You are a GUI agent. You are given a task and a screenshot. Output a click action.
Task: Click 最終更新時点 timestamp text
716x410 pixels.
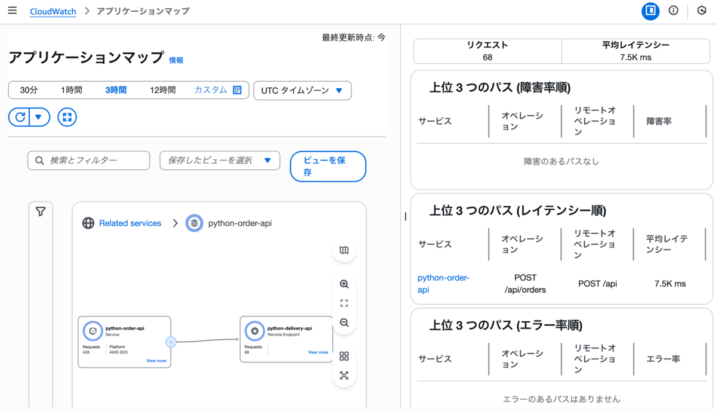(x=354, y=37)
